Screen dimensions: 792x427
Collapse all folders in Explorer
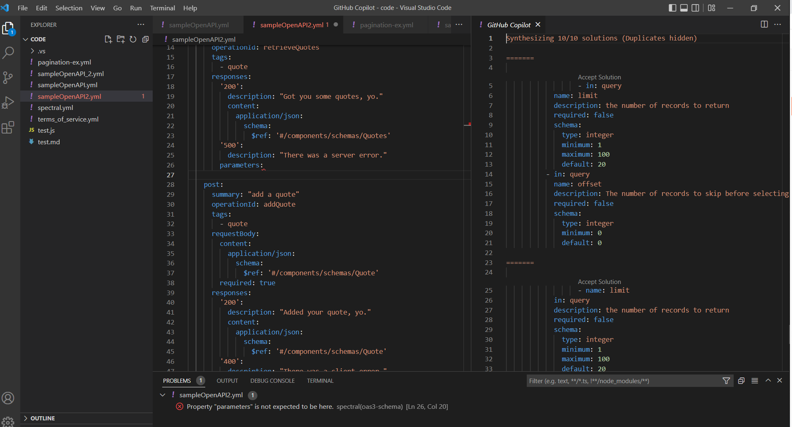pos(145,39)
